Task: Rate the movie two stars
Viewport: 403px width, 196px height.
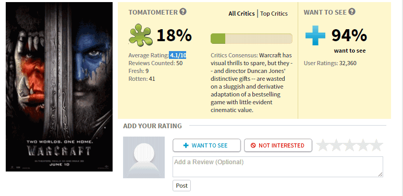Action: point(336,145)
